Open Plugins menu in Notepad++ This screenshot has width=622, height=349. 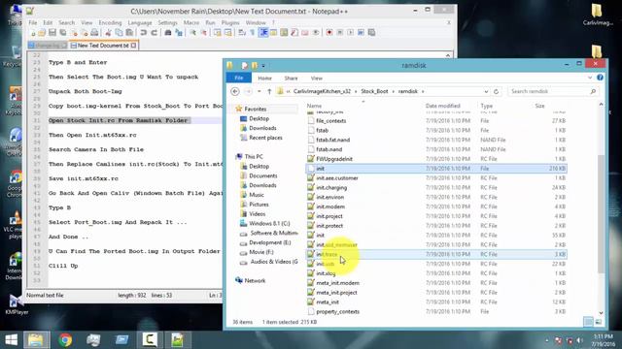(230, 22)
